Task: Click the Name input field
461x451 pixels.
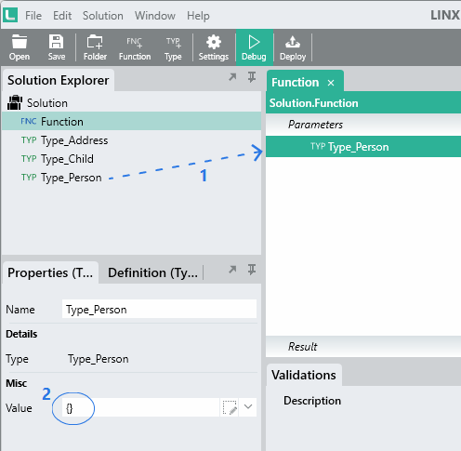Action: (x=159, y=309)
